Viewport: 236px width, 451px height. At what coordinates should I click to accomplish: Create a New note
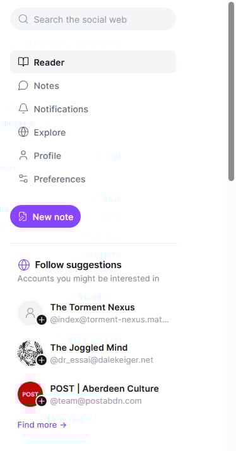[45, 216]
